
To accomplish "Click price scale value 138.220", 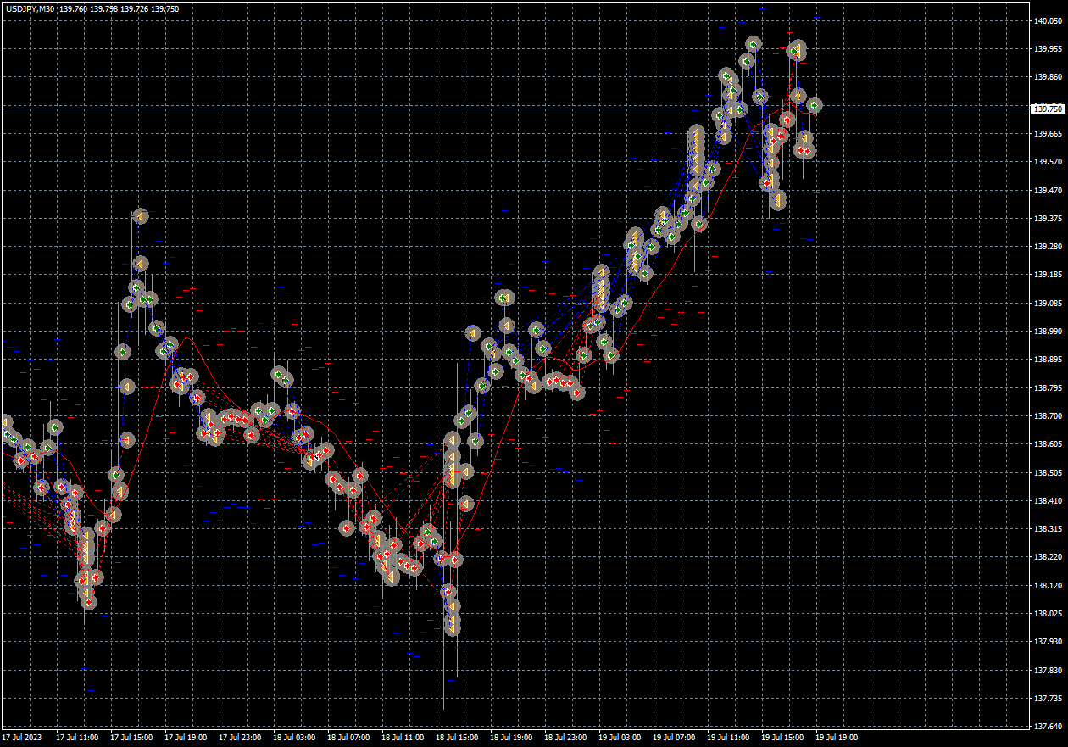I will pos(1048,557).
